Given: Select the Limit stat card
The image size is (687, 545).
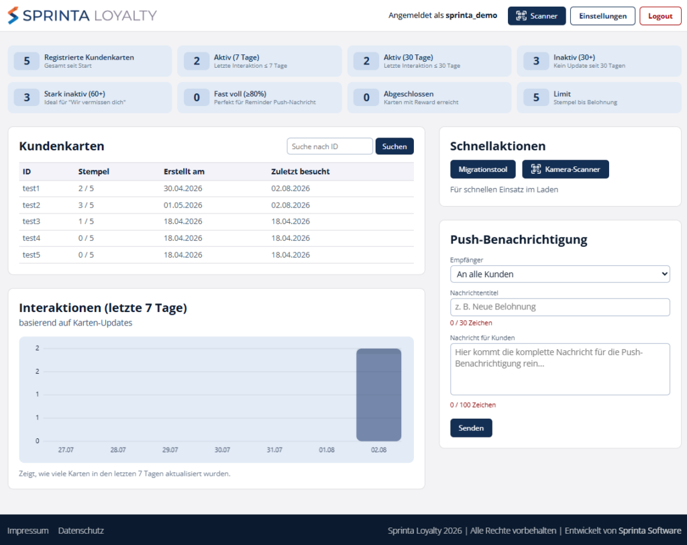Looking at the screenshot, I should click(599, 97).
